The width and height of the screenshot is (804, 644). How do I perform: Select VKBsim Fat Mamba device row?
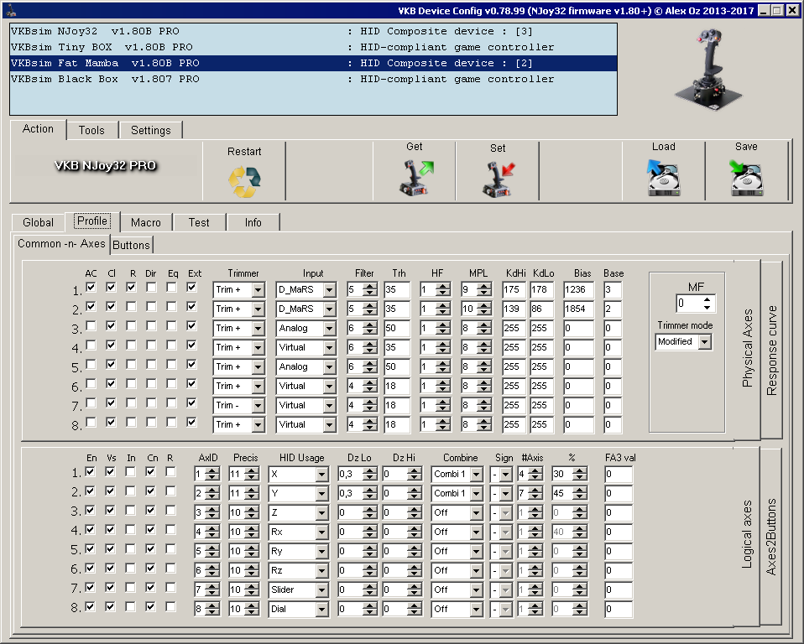(x=313, y=63)
